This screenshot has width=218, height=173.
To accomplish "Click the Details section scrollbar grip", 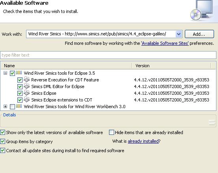I will (x=212, y=123).
